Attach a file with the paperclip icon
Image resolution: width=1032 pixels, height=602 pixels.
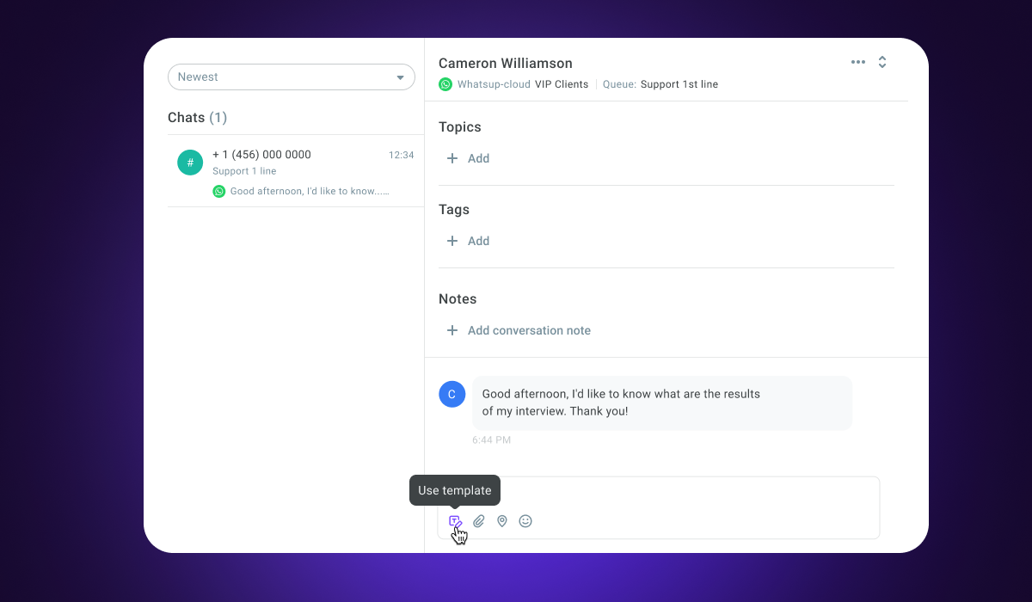pyautogui.click(x=479, y=521)
